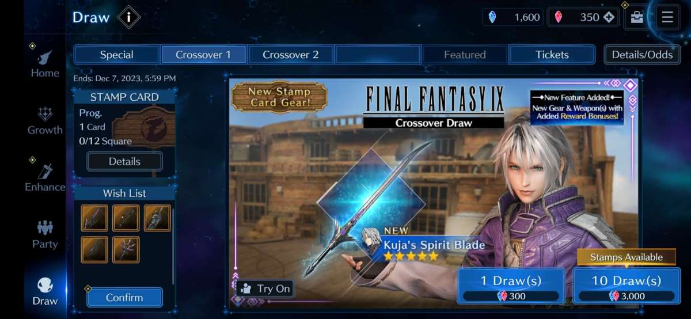Open the gift box inventory icon
The height and width of the screenshot is (319, 691).
pyautogui.click(x=637, y=17)
